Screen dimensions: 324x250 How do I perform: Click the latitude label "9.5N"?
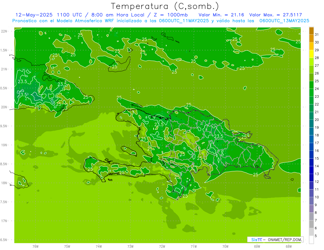click(4, 126)
